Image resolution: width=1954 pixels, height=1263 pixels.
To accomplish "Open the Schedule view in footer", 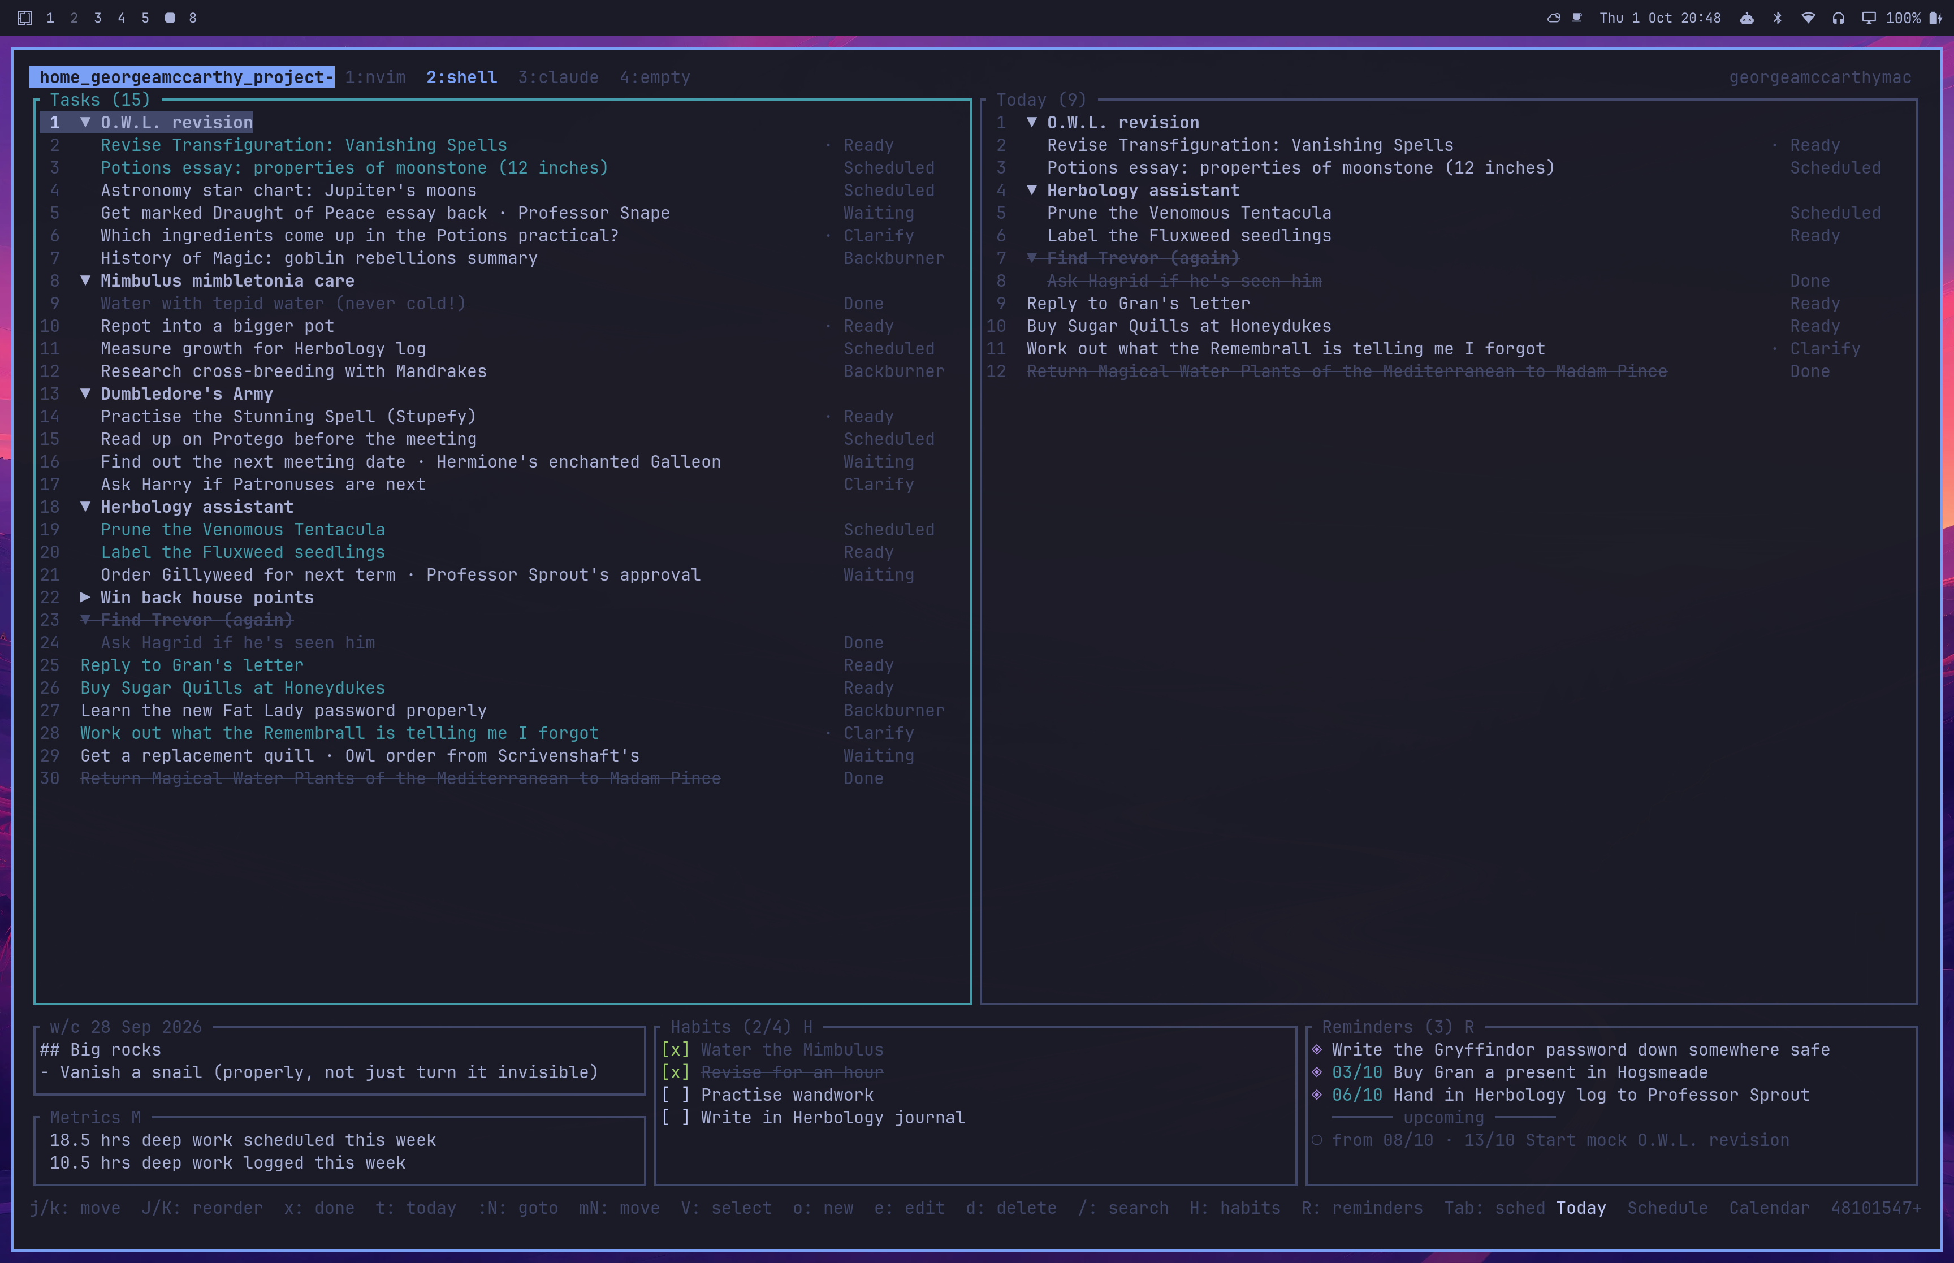I will click(x=1667, y=1208).
